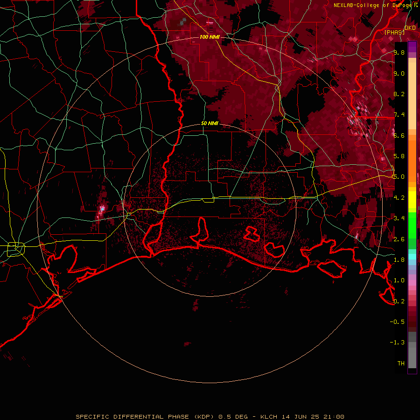Viewport: 420px width, 420px height.
Task: Click the "[PHAS]" label above the color scale
Action: (394, 33)
